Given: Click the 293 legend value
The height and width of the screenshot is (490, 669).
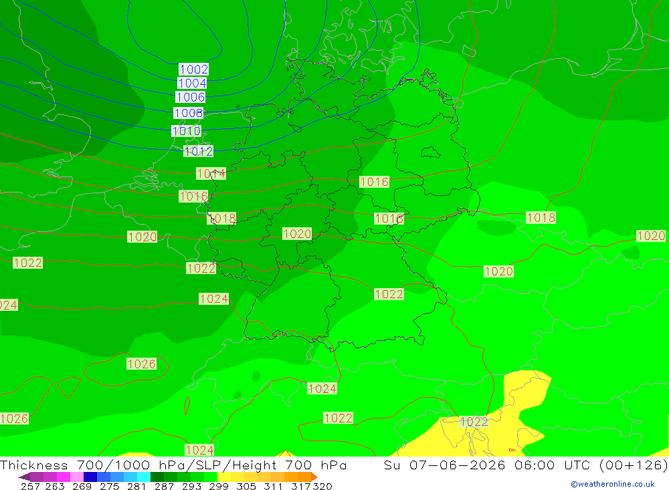Looking at the screenshot, I should coord(191,486).
